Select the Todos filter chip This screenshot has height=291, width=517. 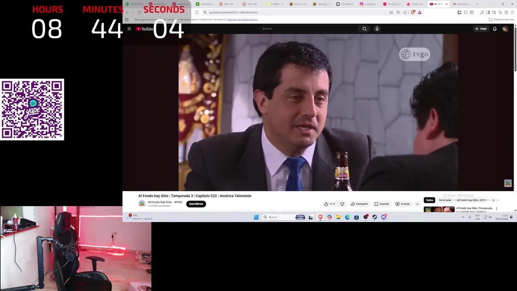429,200
